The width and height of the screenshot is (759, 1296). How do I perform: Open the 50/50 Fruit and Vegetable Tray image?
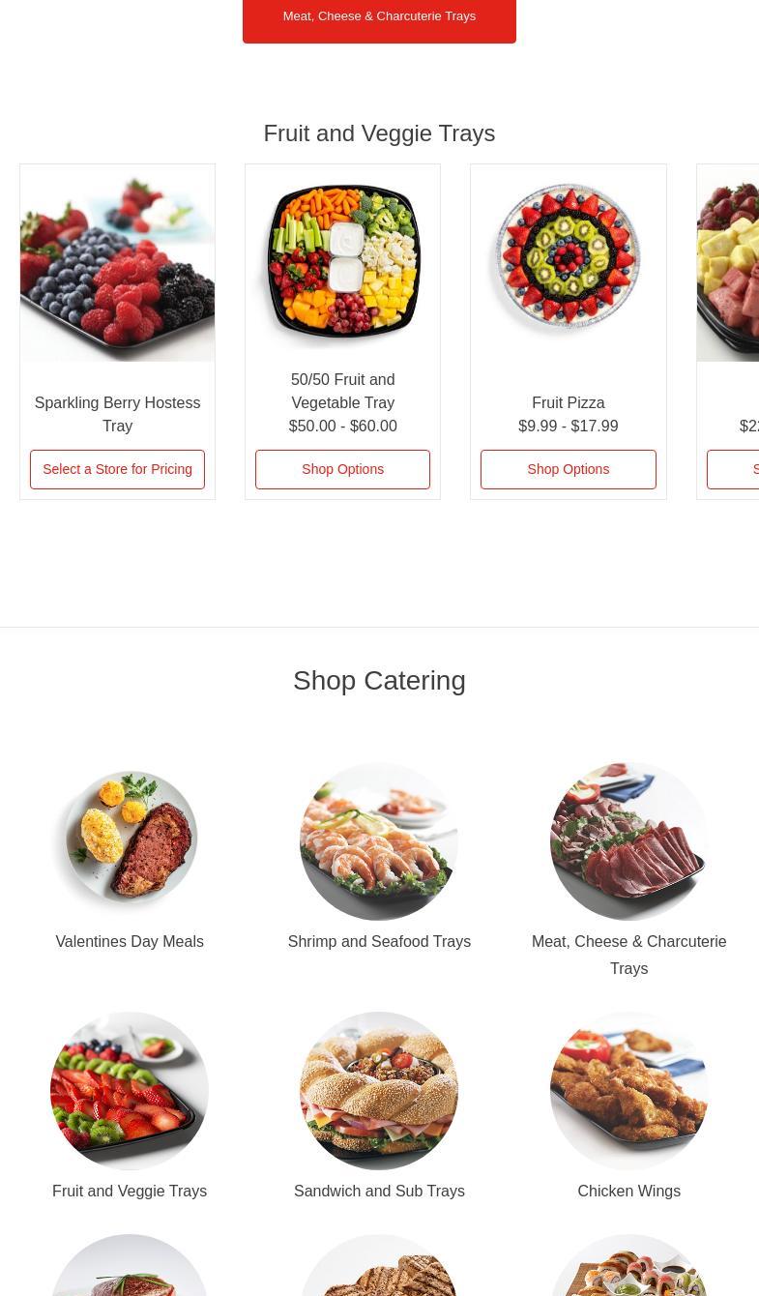pyautogui.click(x=342, y=263)
